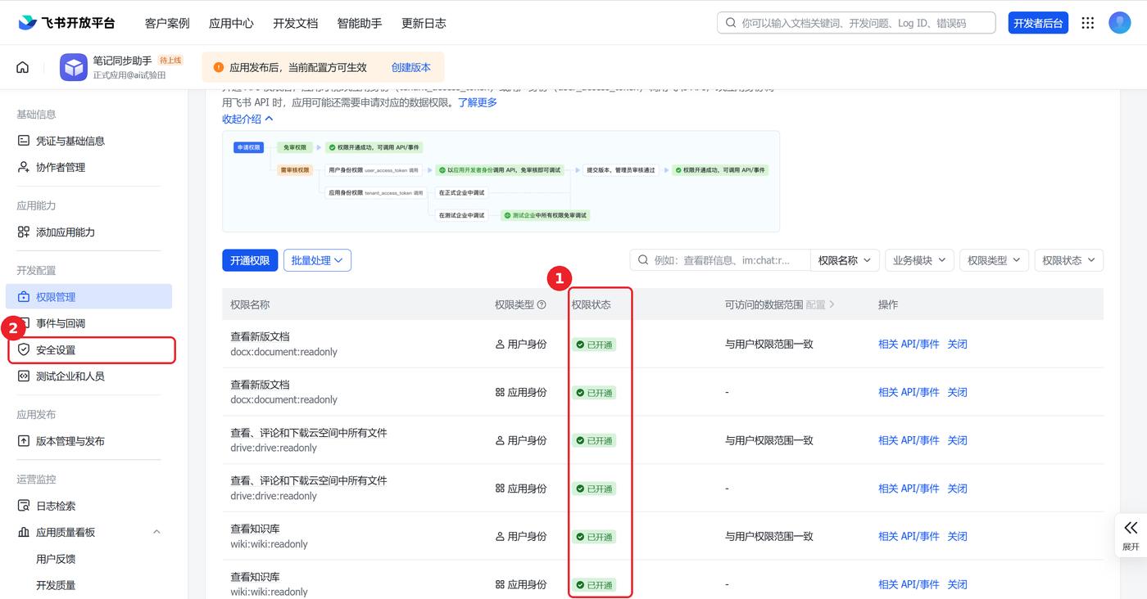Click the 了解更多 link
Image resolution: width=1147 pixels, height=599 pixels.
click(x=477, y=102)
